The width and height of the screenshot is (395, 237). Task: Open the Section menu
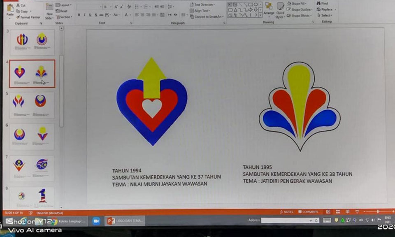coord(63,17)
